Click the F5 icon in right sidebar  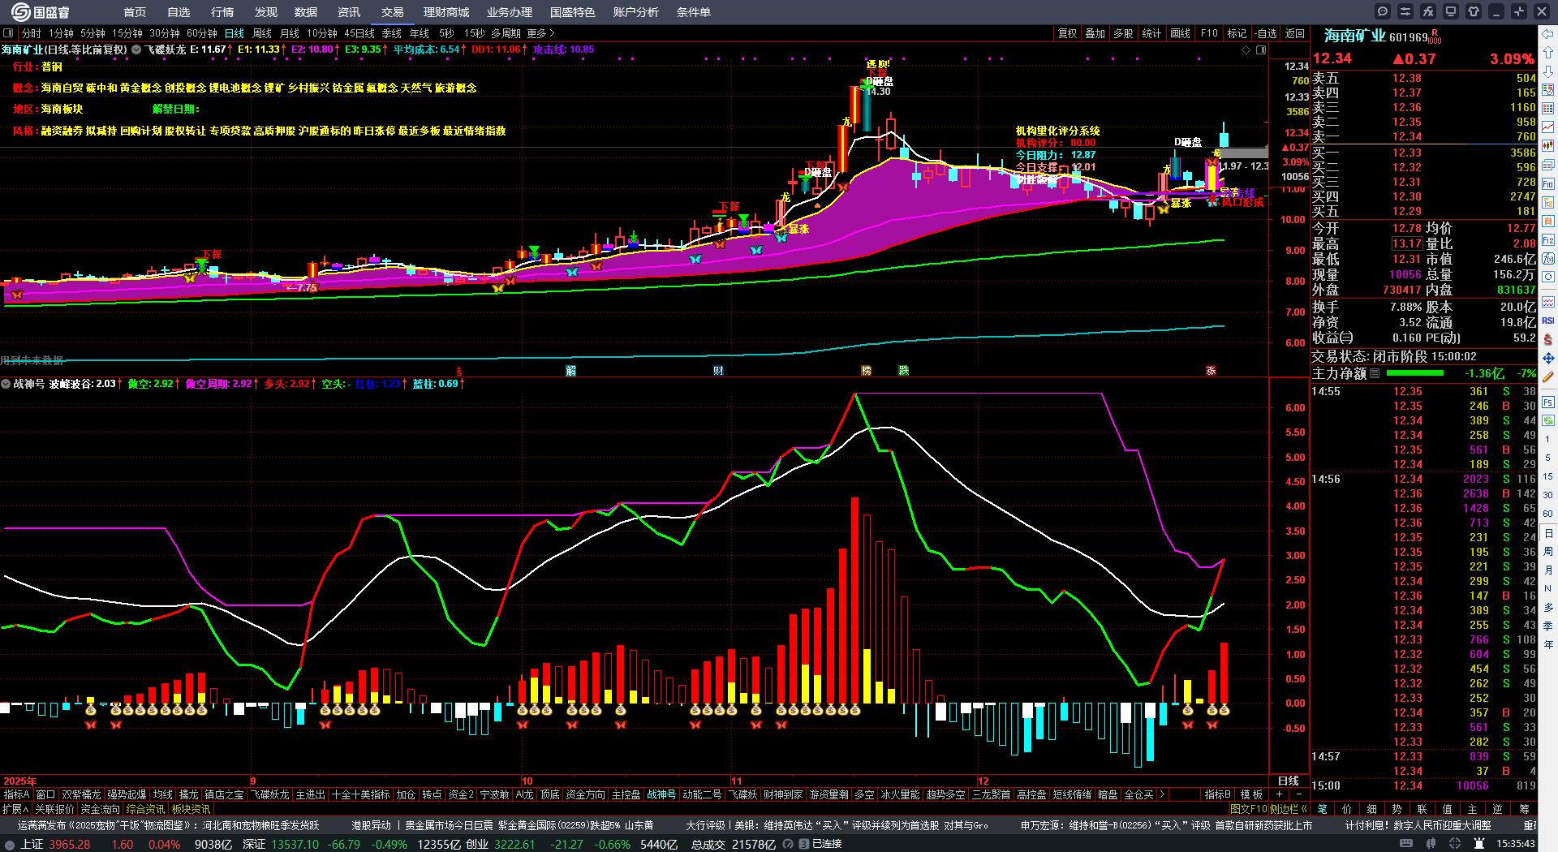point(1548,402)
